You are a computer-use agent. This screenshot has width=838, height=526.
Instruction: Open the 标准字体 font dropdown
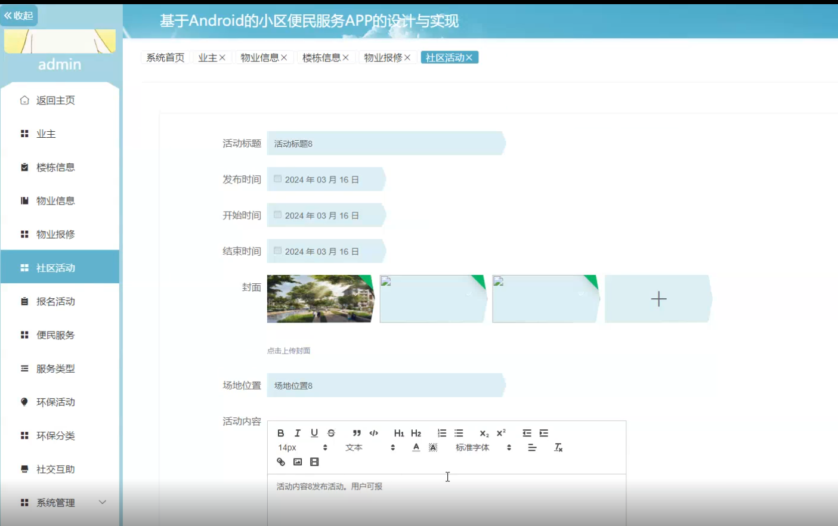[483, 447]
